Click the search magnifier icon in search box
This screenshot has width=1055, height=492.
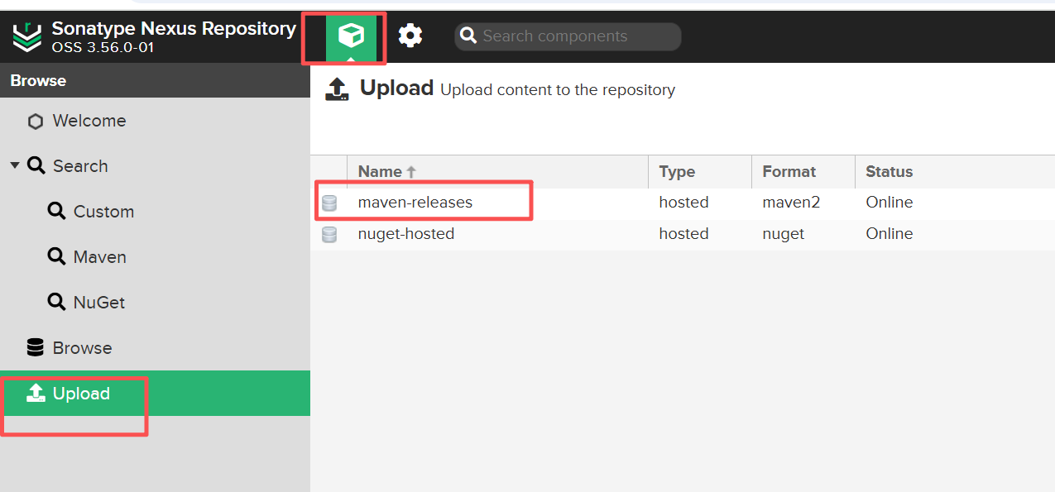(x=468, y=36)
